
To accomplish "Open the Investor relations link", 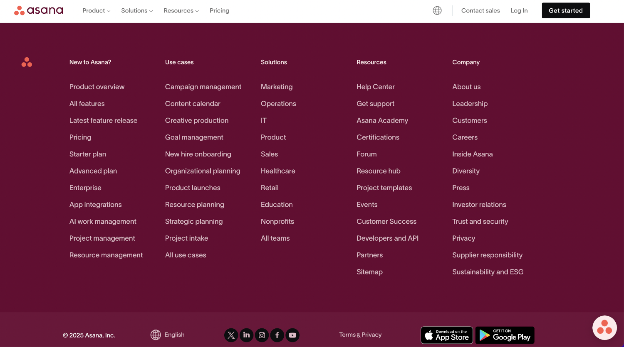I will click(x=479, y=205).
